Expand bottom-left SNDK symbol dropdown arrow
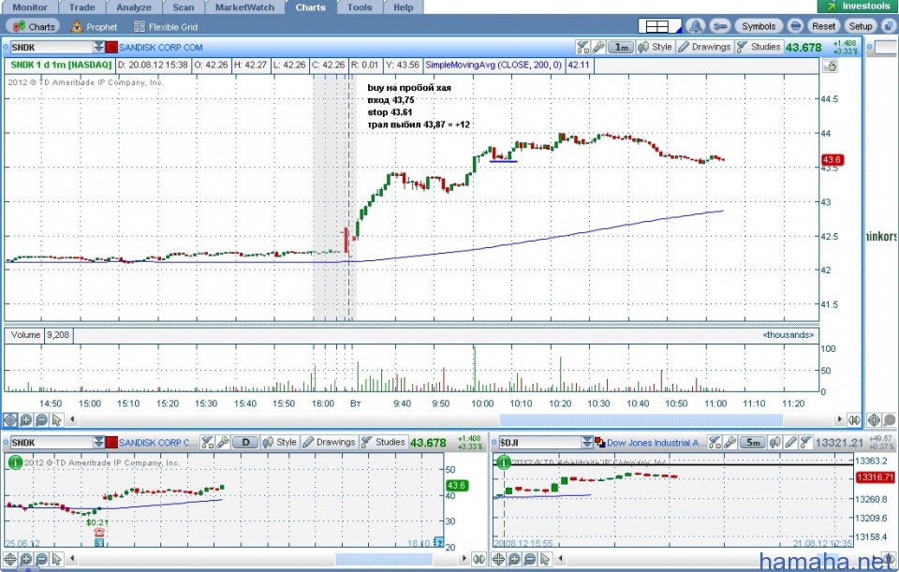Image resolution: width=899 pixels, height=572 pixels. [98, 443]
